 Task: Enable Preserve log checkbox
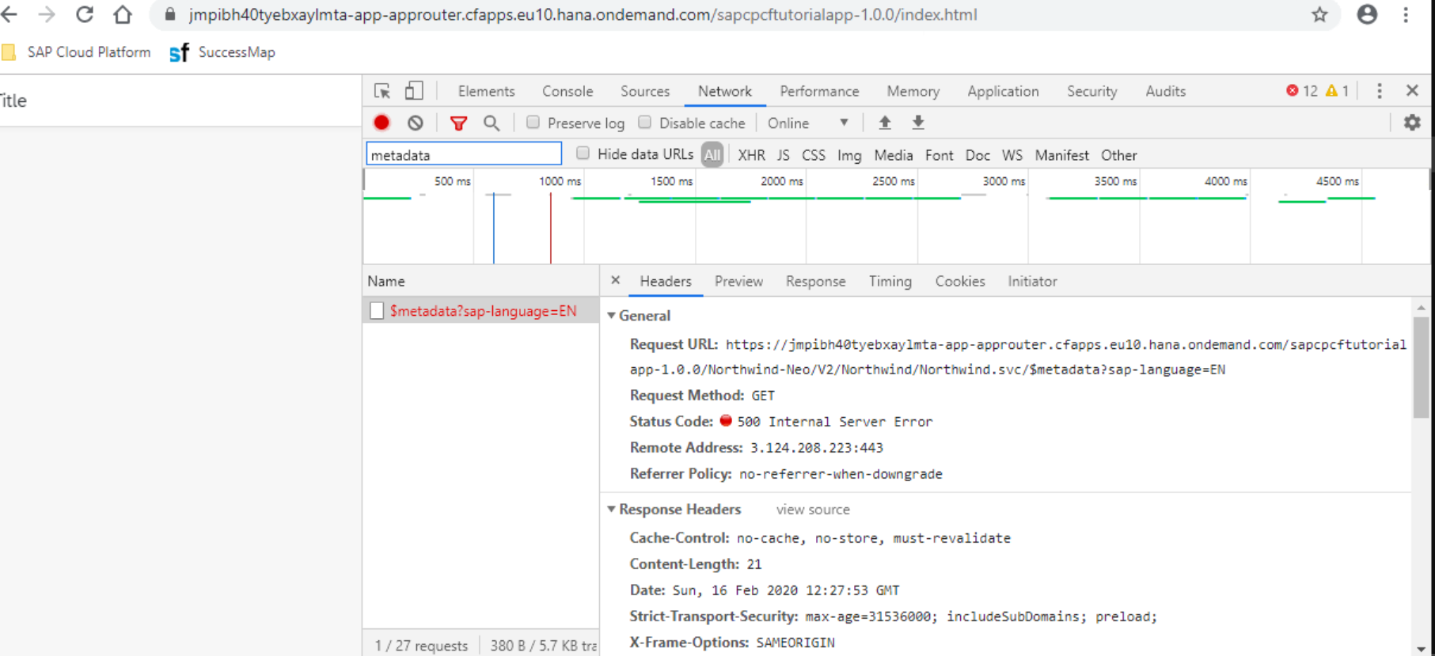[533, 122]
